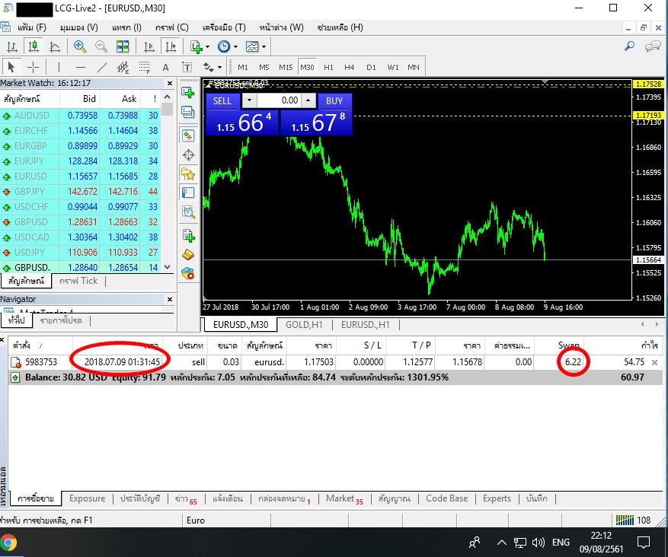Open the chart Templates dropdown arrow
This screenshot has height=557, width=668.
tap(264, 46)
